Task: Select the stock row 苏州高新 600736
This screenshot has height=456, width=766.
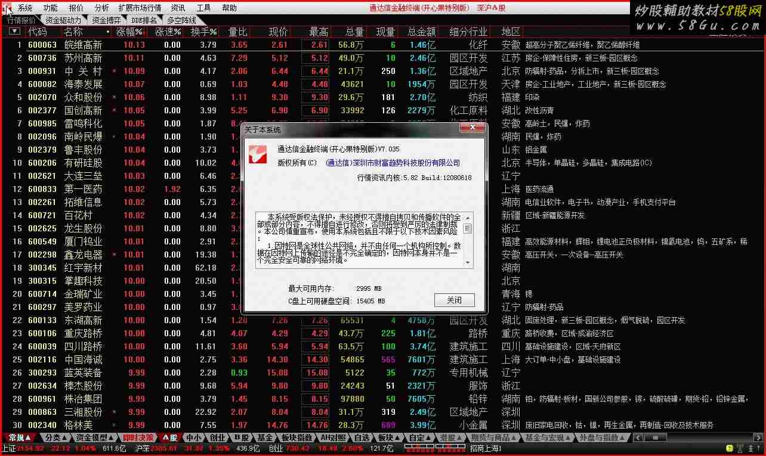Action: tap(383, 58)
